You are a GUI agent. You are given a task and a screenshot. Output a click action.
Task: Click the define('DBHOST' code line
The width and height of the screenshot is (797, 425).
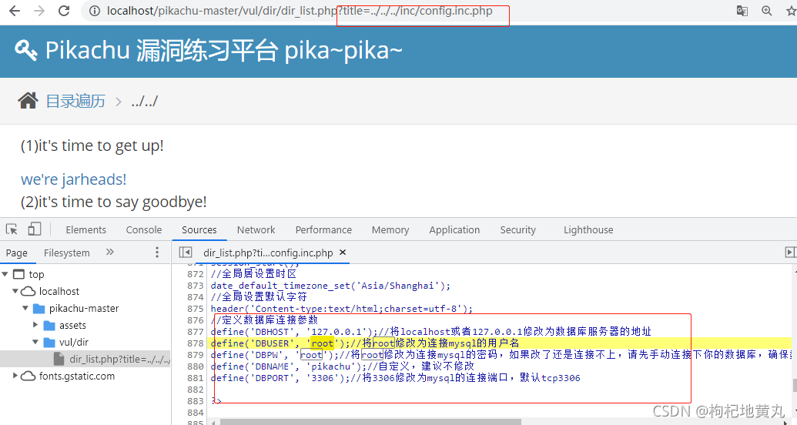431,332
